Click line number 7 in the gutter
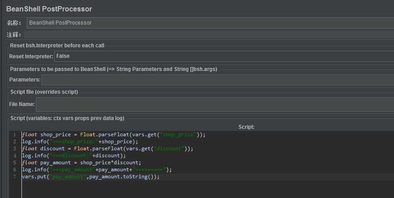394x198 pixels. 15,177
